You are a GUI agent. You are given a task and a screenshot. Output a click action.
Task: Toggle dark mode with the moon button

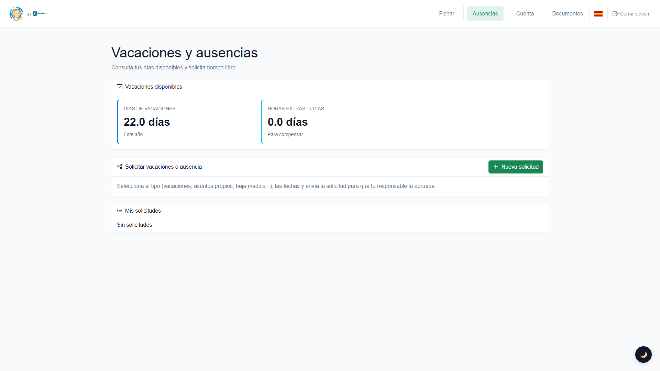(x=643, y=355)
